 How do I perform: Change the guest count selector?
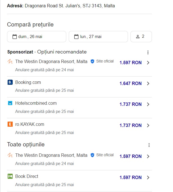tap(141, 37)
